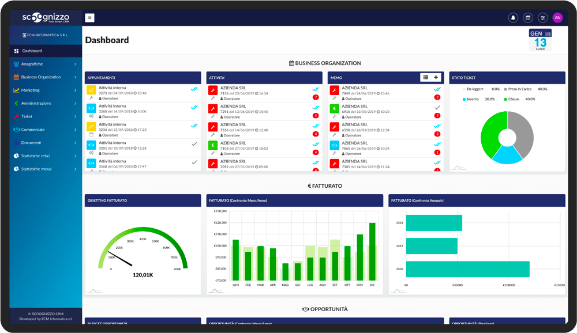Expand the Business Organization sidebar menu
The height and width of the screenshot is (333, 577).
coord(46,77)
